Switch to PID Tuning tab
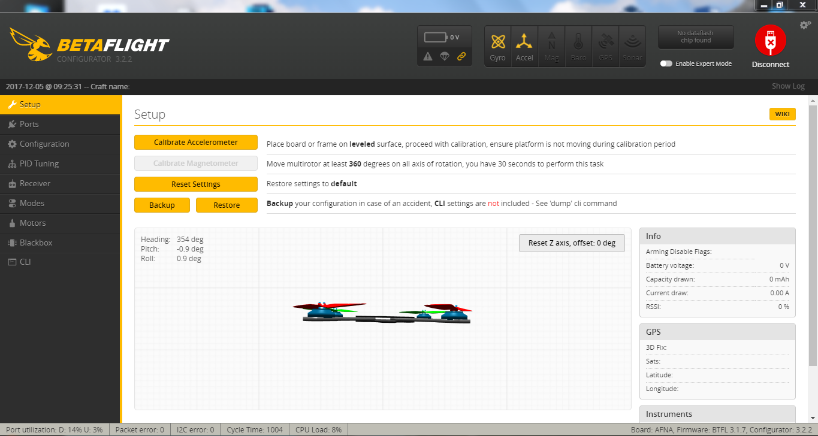Image resolution: width=818 pixels, height=436 pixels. tap(39, 163)
